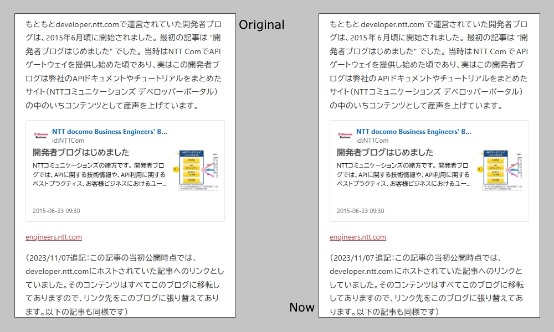The image size is (554, 332).
Task: Open API gateway thumbnail in Now panel
Action: point(500,171)
